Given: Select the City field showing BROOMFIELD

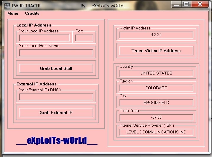Looking at the screenshot, I should click(156, 103).
